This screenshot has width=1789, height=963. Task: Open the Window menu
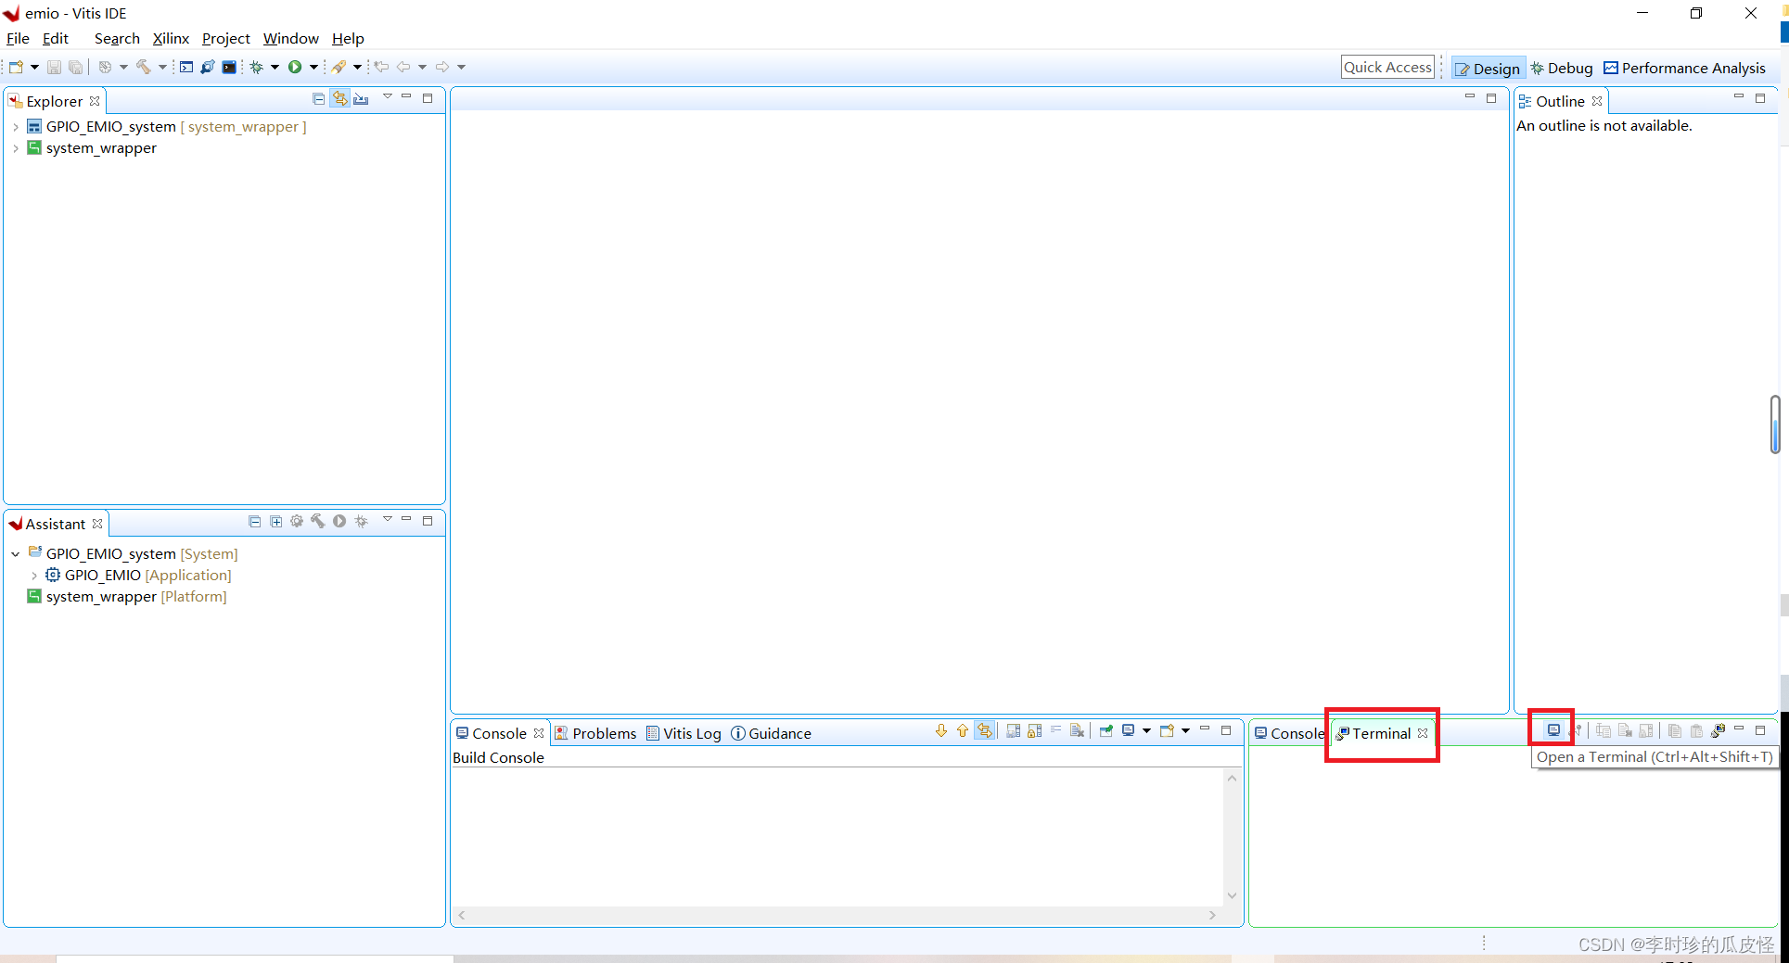click(291, 38)
